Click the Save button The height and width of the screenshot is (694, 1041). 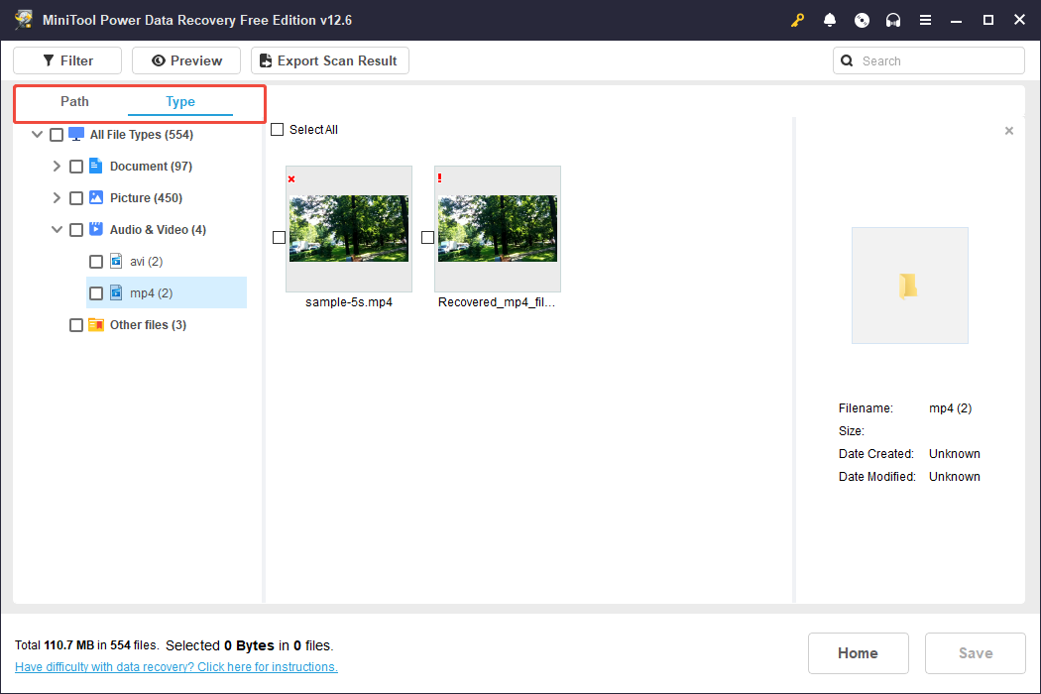(976, 652)
